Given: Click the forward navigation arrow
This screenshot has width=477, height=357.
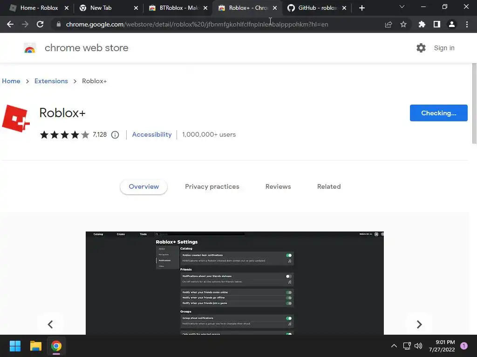Looking at the screenshot, I should (x=25, y=24).
